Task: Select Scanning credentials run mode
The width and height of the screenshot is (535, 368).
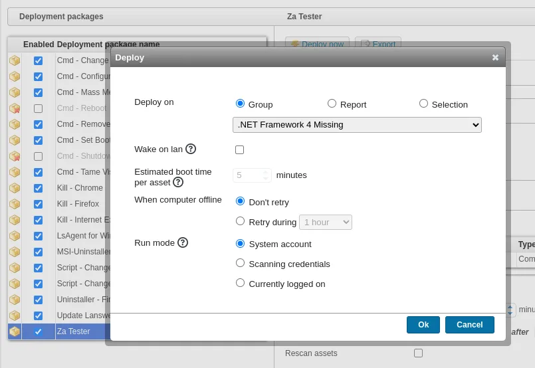Action: 240,263
